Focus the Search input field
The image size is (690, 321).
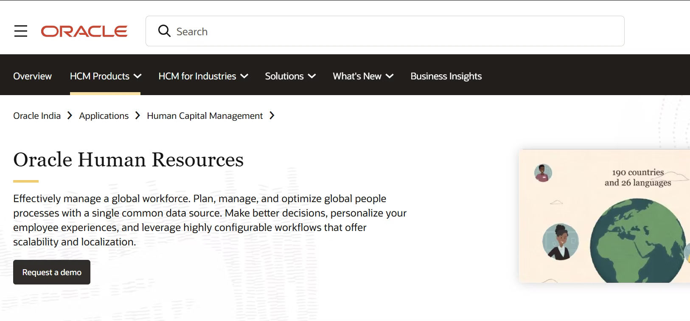tap(385, 31)
